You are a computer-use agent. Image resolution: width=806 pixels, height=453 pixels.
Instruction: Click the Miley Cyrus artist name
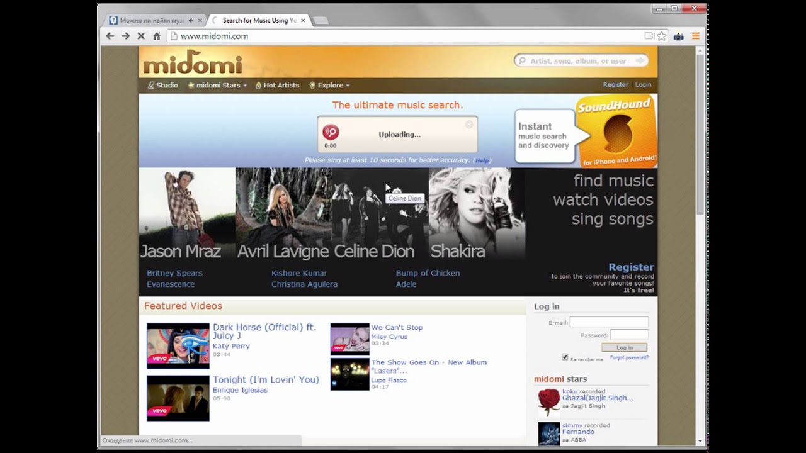pyautogui.click(x=389, y=337)
